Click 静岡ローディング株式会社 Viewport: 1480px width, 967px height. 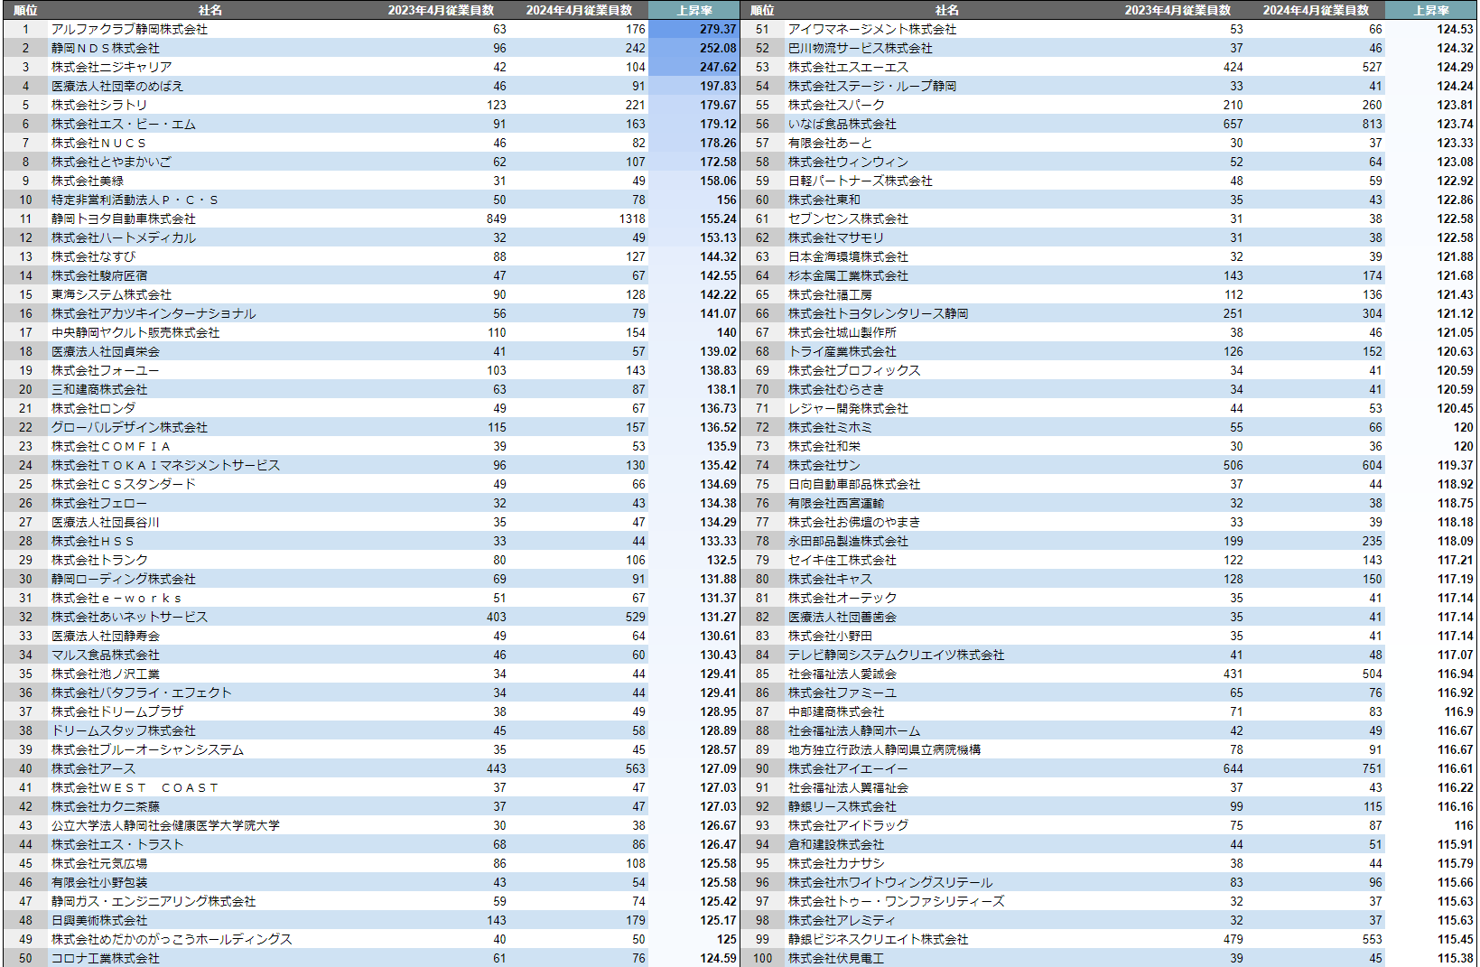[124, 579]
